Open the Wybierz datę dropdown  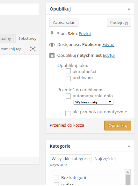click(93, 102)
